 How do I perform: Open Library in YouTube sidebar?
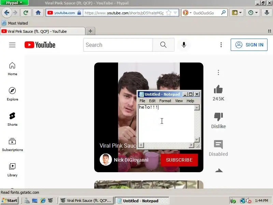point(12,170)
